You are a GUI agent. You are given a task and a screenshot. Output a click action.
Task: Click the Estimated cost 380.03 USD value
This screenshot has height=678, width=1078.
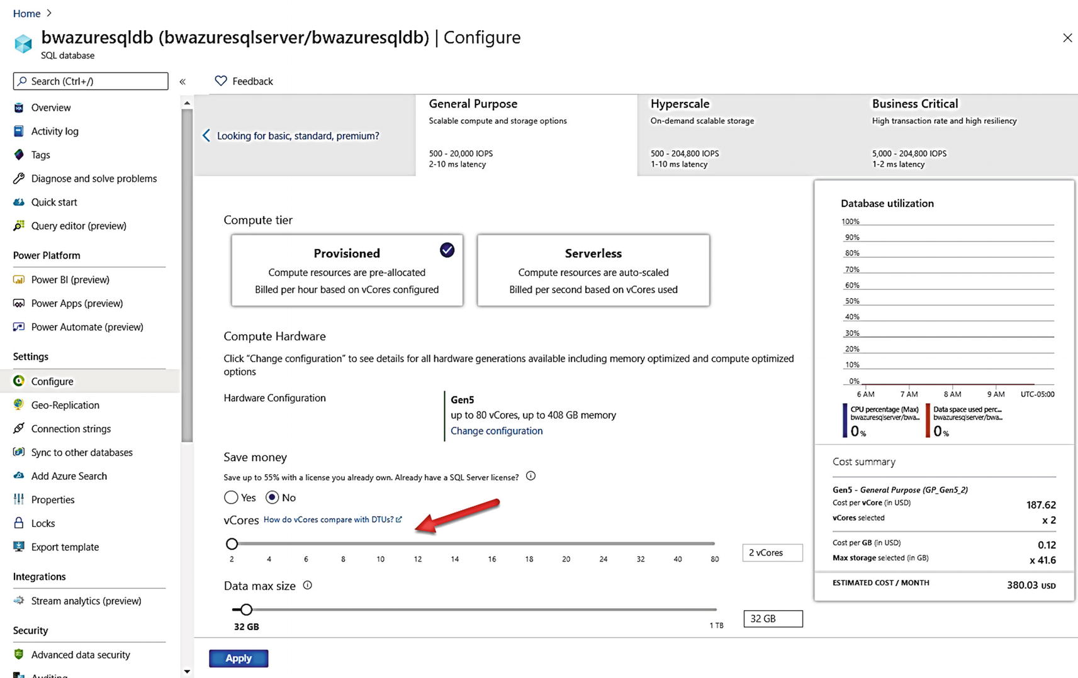tap(1031, 585)
